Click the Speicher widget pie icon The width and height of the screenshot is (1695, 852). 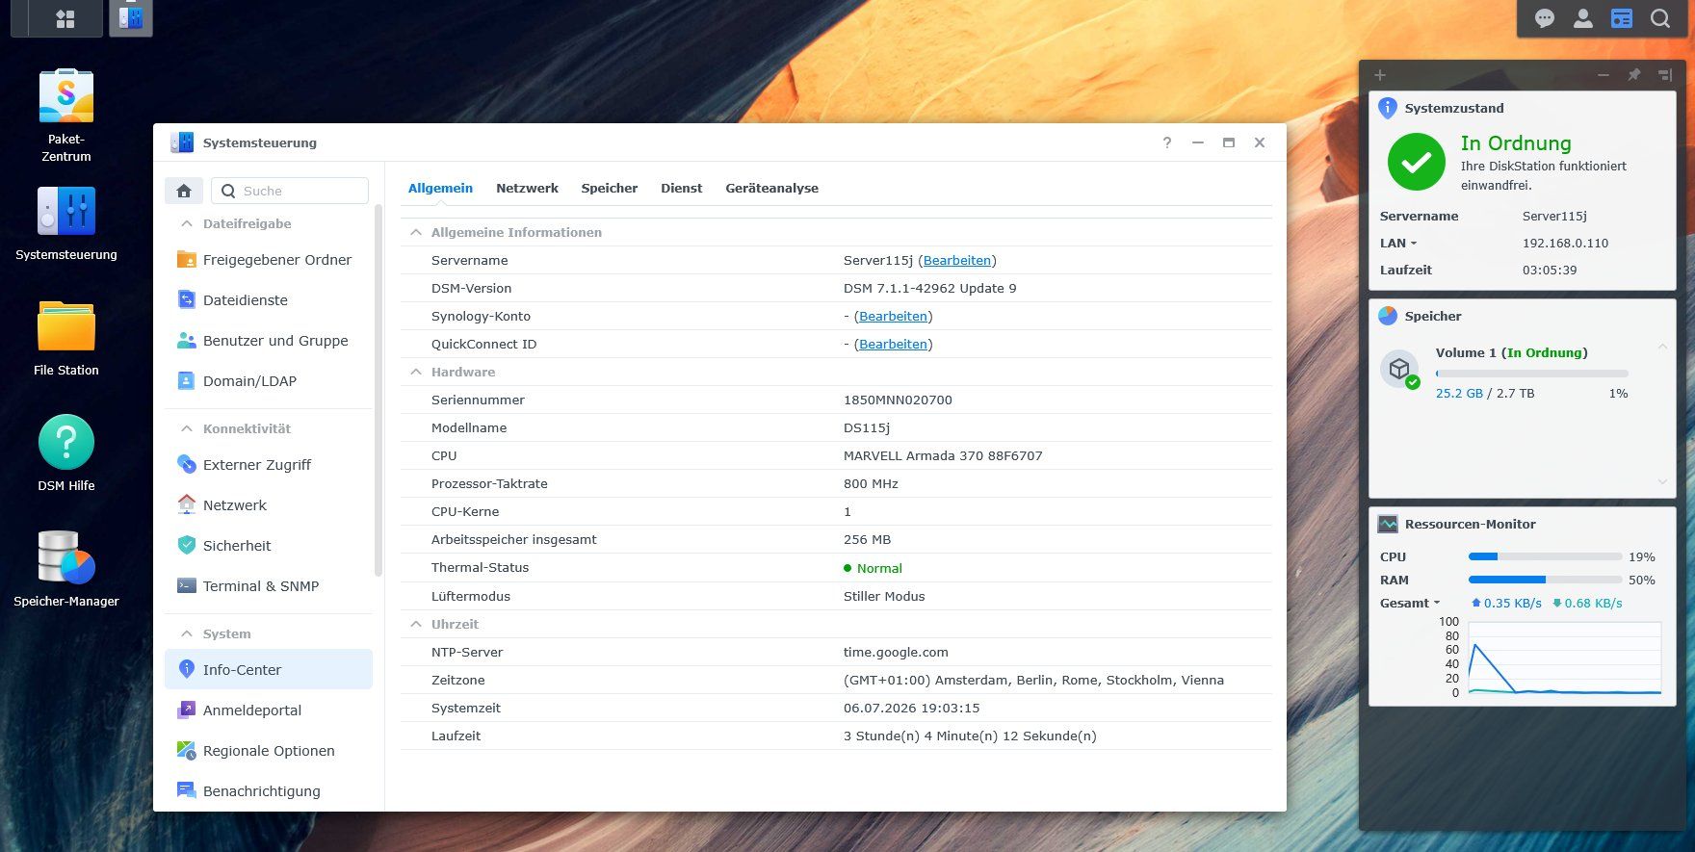[1388, 316]
